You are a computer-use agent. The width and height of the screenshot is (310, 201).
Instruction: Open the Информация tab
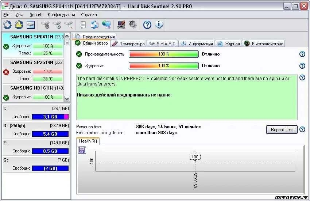(197, 43)
